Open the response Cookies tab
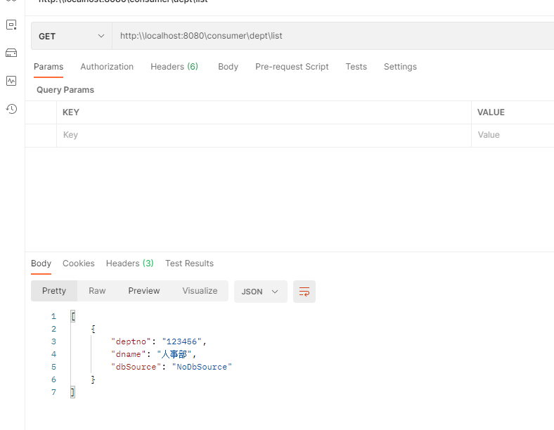 pos(79,263)
